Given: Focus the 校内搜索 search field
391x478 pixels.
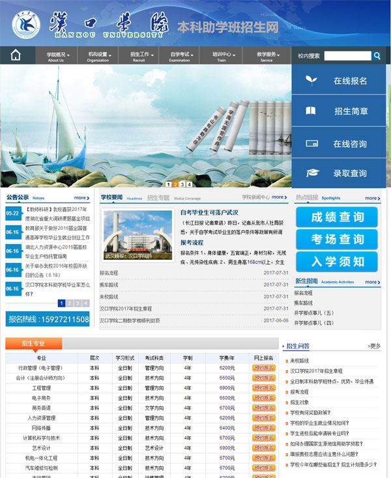Looking at the screenshot, I should [x=348, y=56].
